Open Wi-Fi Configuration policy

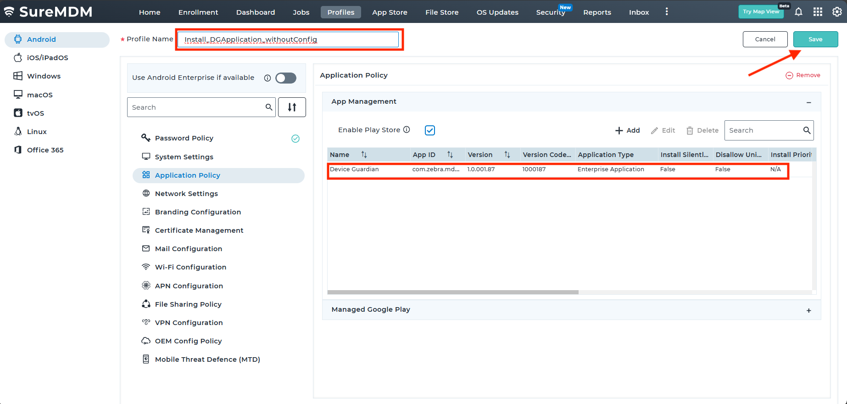pos(218,267)
